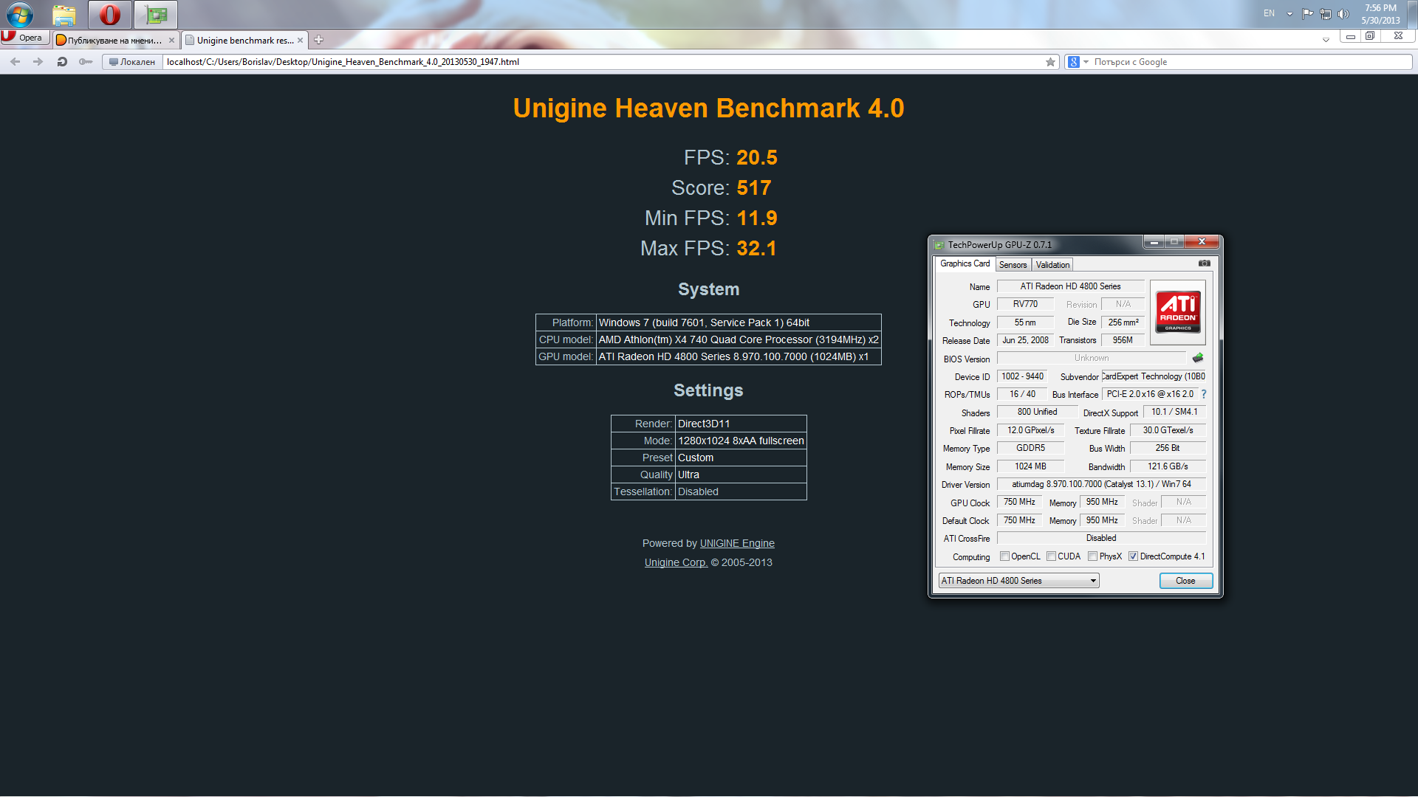1418x797 pixels.
Task: Click the Name field ATI Radeon HD 4800 Series
Action: (1070, 286)
